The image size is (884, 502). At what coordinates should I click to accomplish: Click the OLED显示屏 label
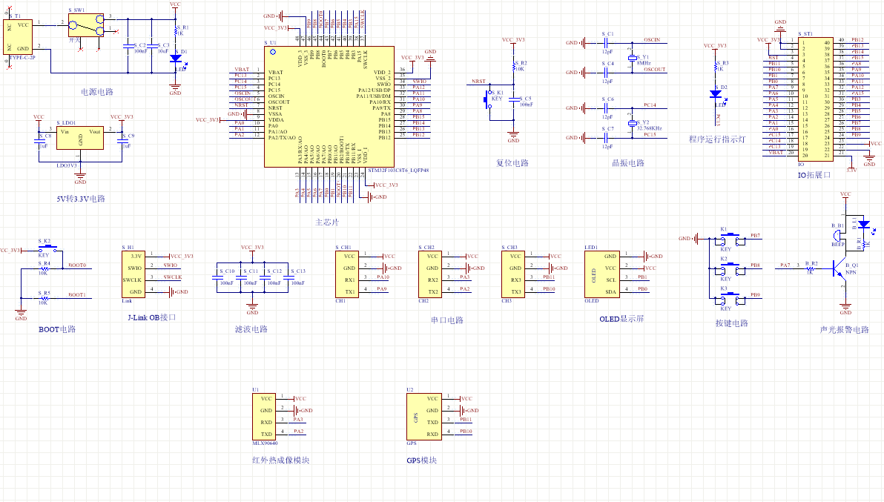point(621,319)
